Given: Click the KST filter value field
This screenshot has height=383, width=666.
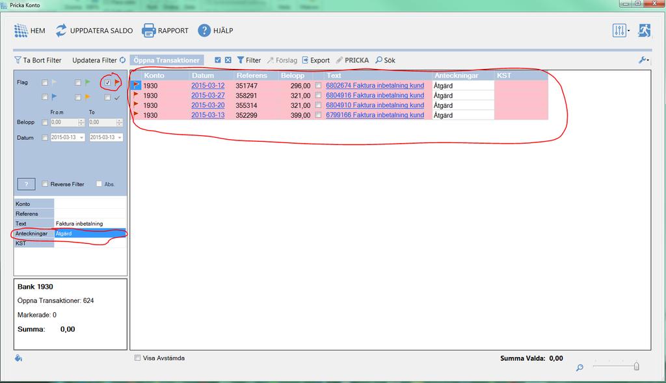Looking at the screenshot, I should click(x=90, y=243).
